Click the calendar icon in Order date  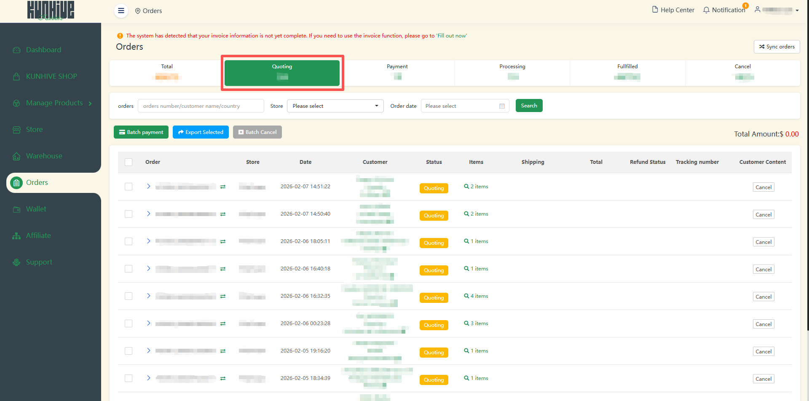(502, 106)
